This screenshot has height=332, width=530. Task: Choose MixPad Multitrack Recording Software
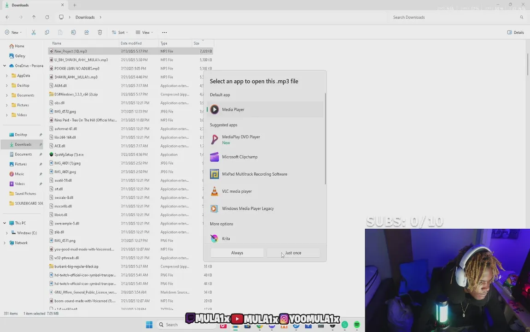[x=265, y=174]
